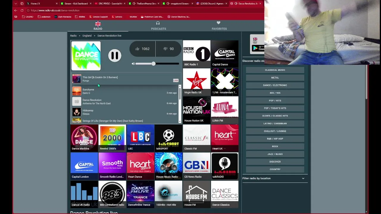
Task: Select POP / TODAY'S HITS genre
Action: pos(275,108)
